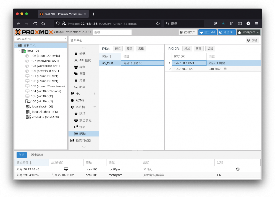
Task: Click the lock site info icon
Action: click(64, 24)
